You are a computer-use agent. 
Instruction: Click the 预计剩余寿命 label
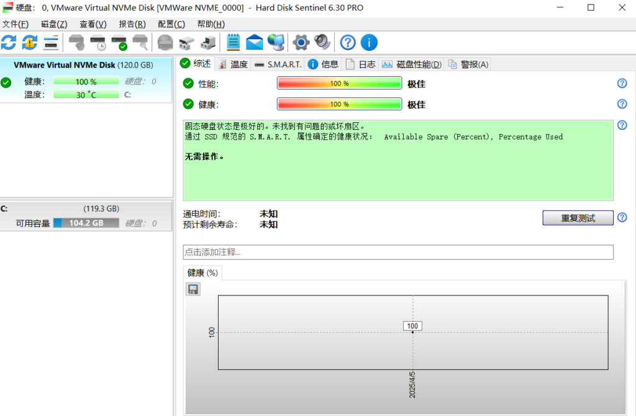click(210, 224)
